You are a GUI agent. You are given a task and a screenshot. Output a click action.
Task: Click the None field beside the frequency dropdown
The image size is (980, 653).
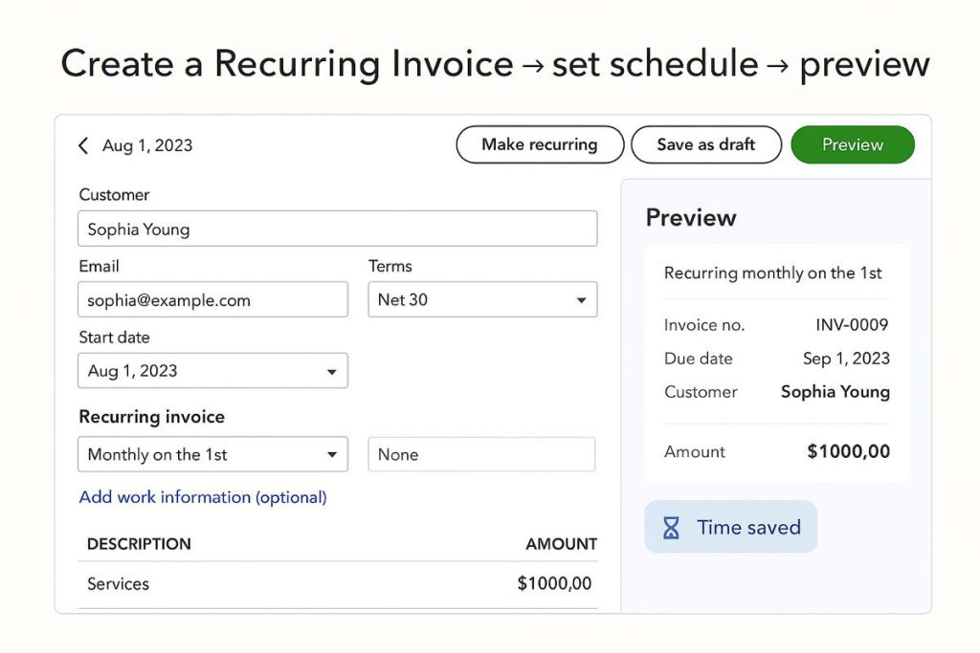(x=481, y=454)
